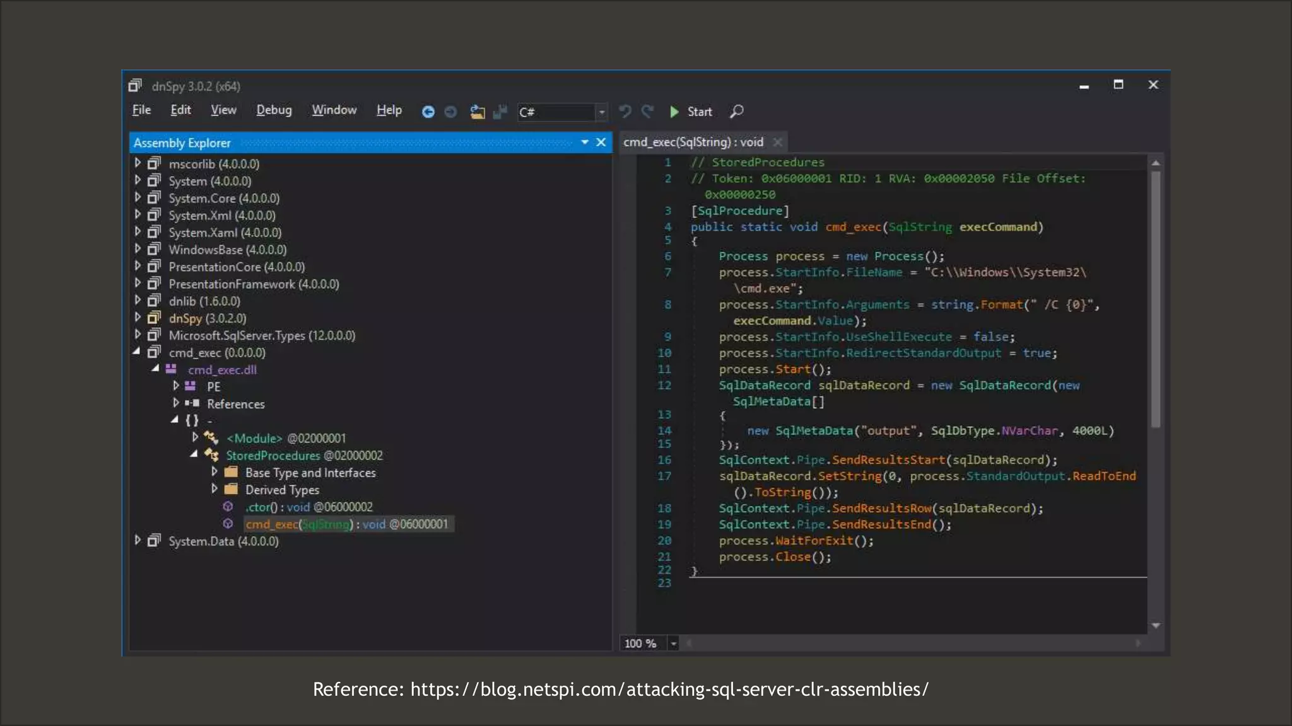This screenshot has width=1292, height=726.
Task: Click the Undo toolbar icon
Action: point(625,112)
